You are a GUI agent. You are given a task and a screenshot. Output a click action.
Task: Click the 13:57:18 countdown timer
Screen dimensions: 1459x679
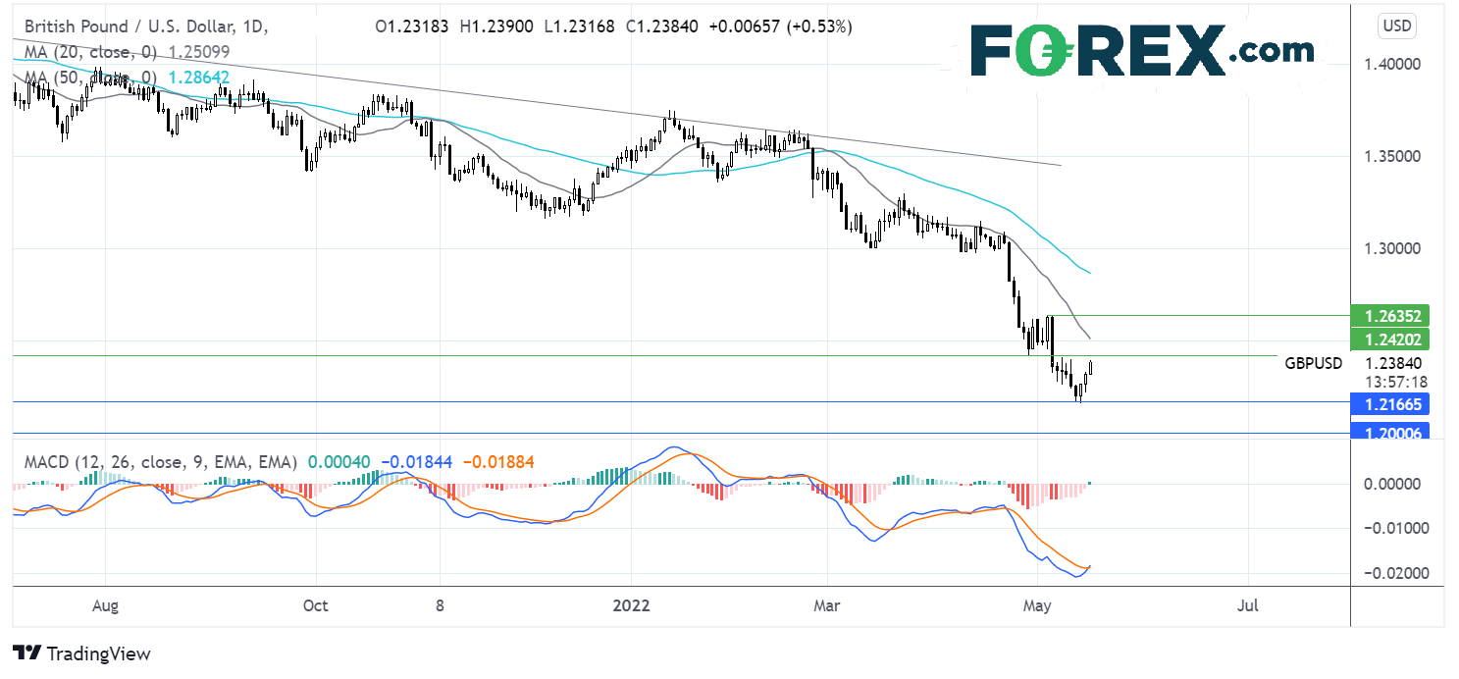point(1393,381)
